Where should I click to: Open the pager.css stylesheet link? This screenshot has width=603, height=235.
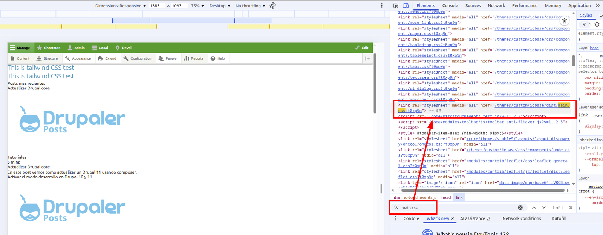(484, 31)
